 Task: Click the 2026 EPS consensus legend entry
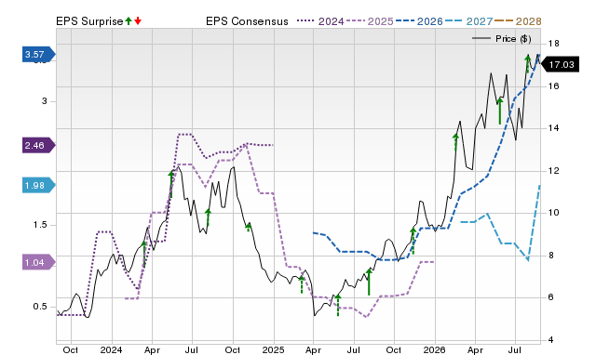(419, 21)
